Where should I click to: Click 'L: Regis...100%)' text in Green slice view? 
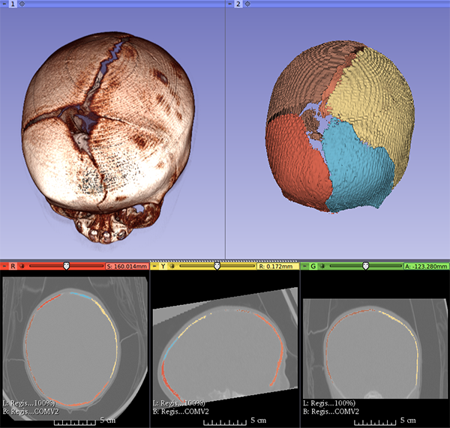(x=329, y=403)
